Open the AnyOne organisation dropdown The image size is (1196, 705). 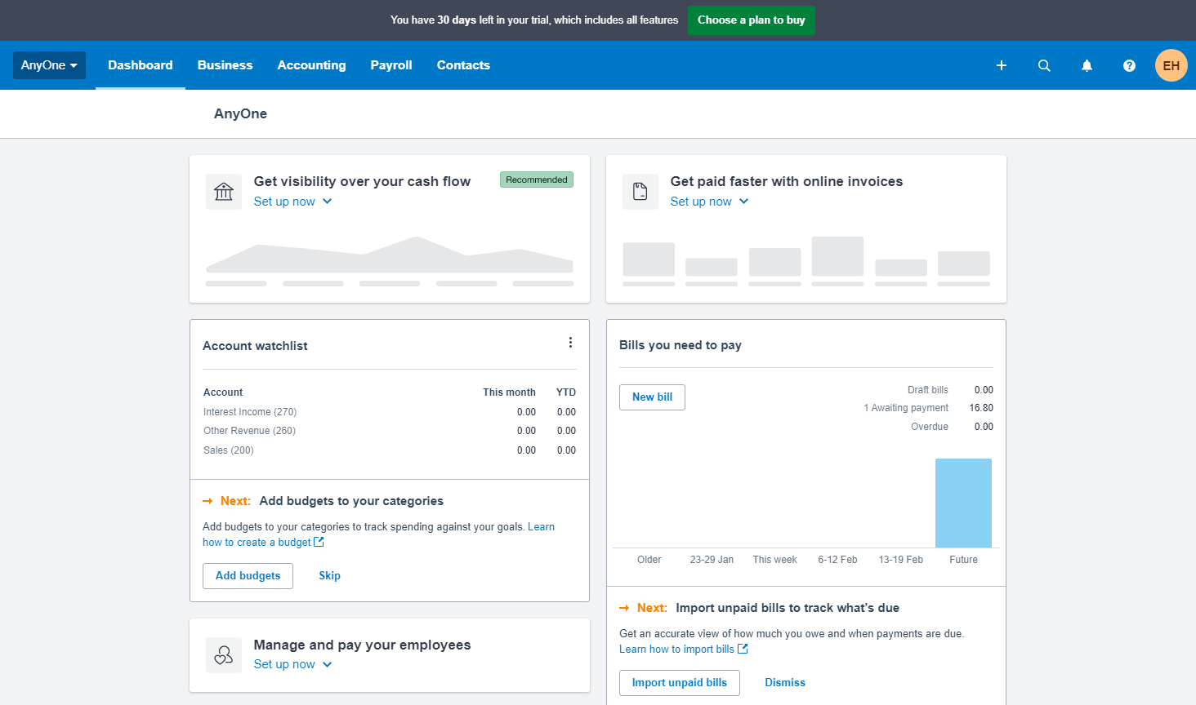tap(49, 64)
